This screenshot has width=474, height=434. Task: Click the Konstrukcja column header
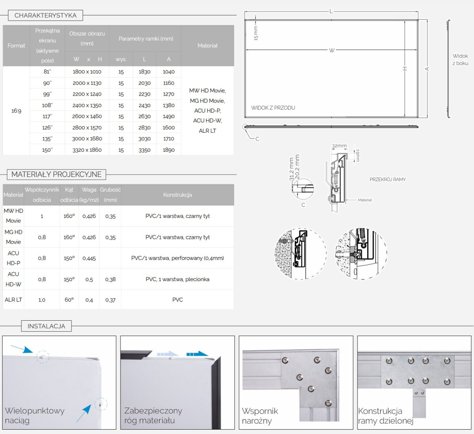pyautogui.click(x=177, y=195)
